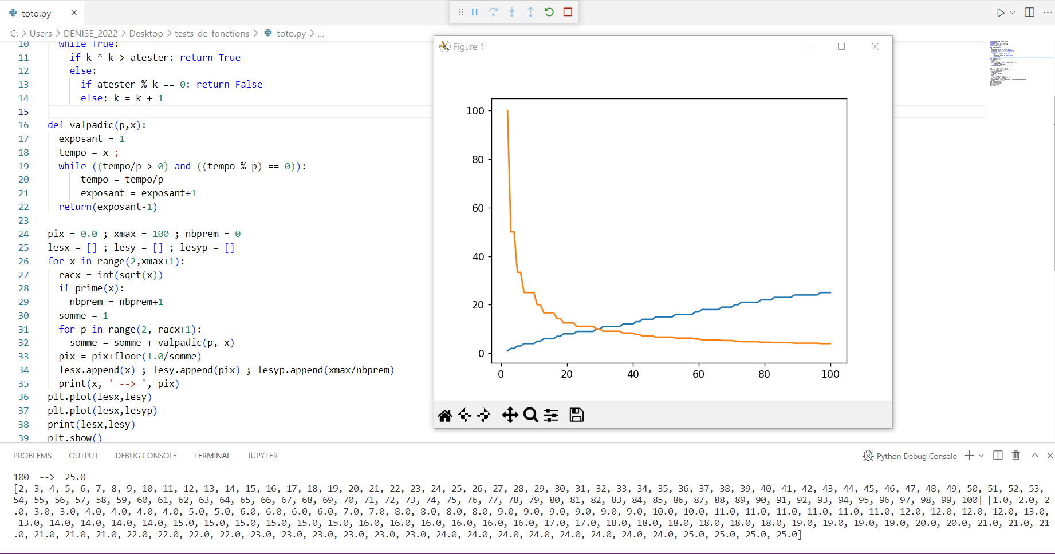Select the matplotlib pan tool
The image size is (1055, 554).
point(510,415)
